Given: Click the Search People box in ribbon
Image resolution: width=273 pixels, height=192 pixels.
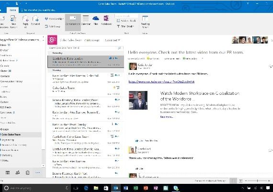Looking at the screenshot, I should [x=126, y=16].
